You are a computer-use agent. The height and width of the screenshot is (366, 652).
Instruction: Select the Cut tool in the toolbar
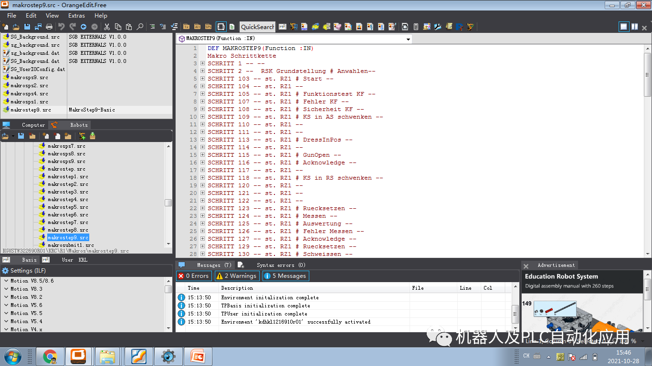(x=107, y=27)
